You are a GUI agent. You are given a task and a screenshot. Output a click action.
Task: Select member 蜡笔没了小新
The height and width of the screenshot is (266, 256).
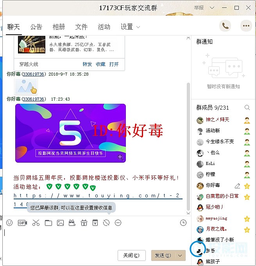point(220,240)
